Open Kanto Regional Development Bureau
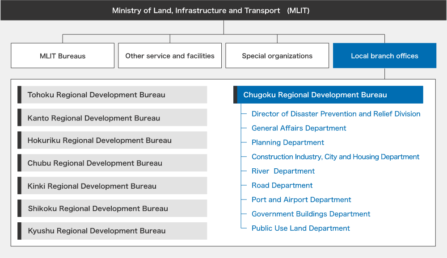 coord(112,117)
